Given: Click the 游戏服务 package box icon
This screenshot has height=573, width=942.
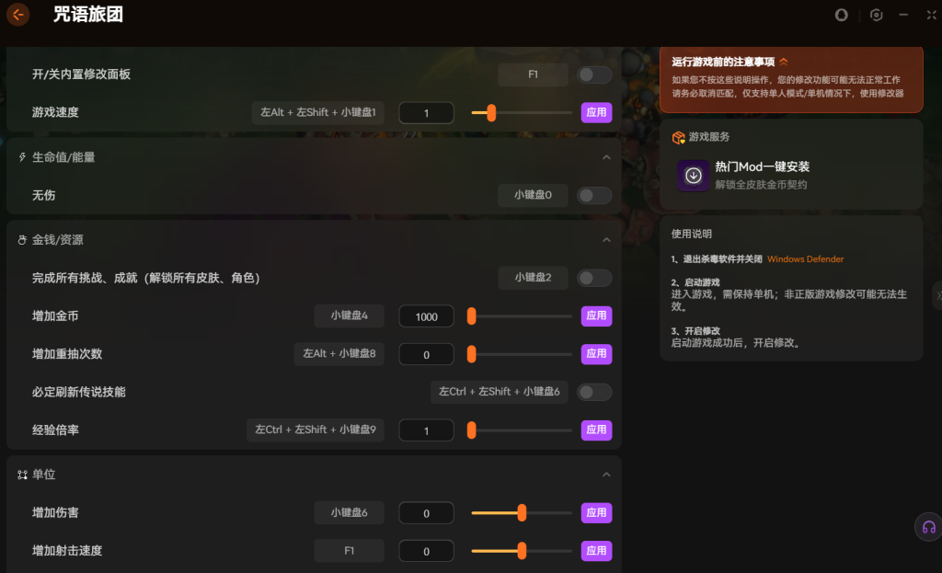Looking at the screenshot, I should pos(678,137).
